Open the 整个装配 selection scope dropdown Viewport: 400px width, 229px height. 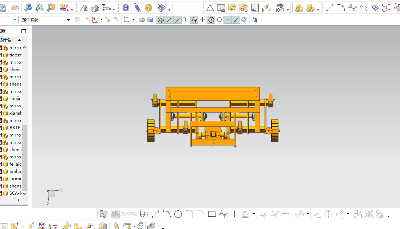(68, 20)
